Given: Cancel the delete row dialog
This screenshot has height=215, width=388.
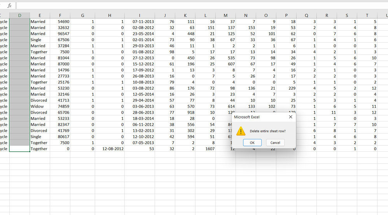Looking at the screenshot, I should [275, 142].
